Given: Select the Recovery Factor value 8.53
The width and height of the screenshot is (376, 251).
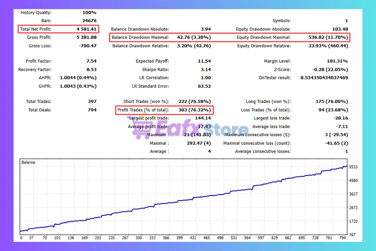Looking at the screenshot, I should tap(91, 70).
